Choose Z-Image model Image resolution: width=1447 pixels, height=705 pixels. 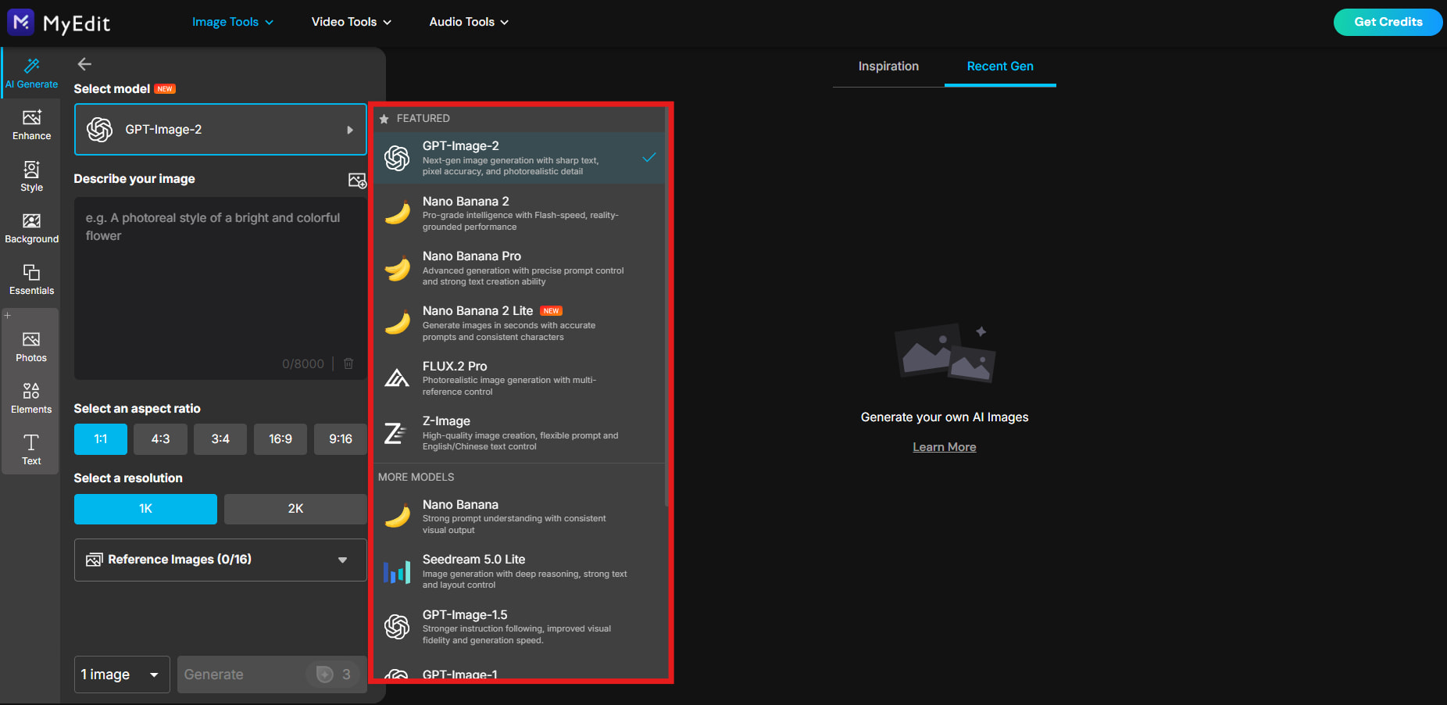click(519, 433)
